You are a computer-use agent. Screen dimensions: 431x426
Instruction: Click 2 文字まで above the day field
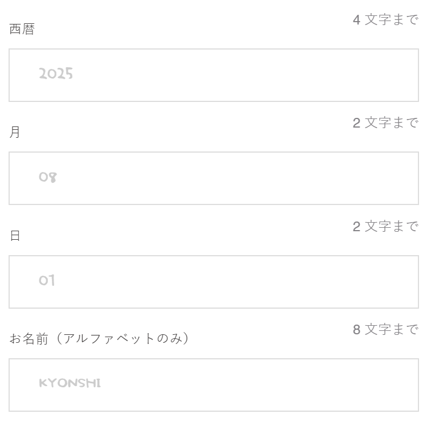[x=385, y=227]
